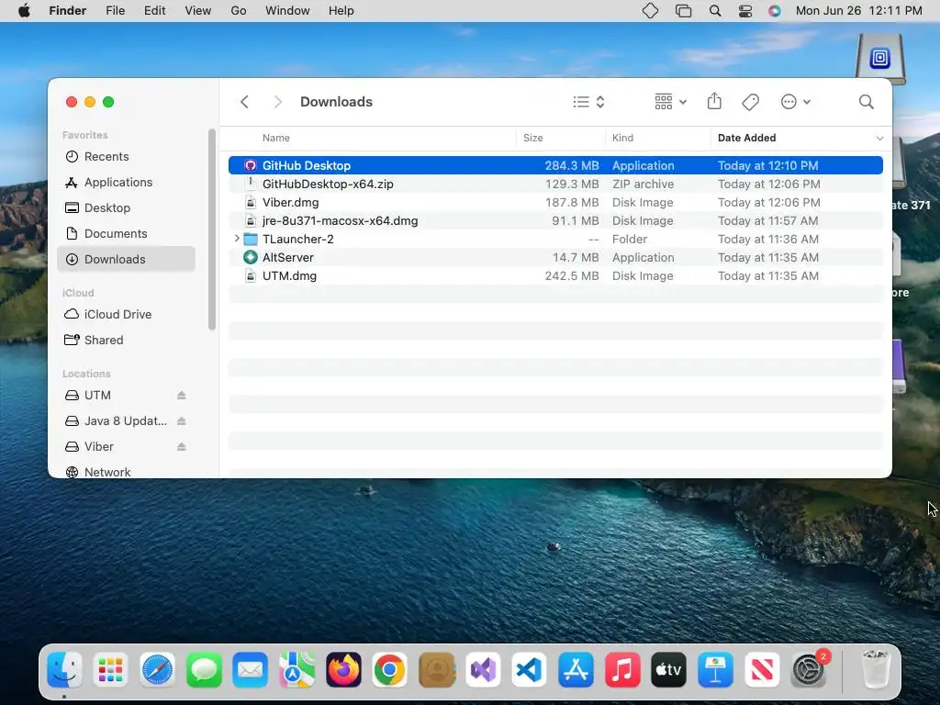Toggle sort direction arrow in Date Added
Viewport: 940px width, 705px height.
(x=879, y=138)
